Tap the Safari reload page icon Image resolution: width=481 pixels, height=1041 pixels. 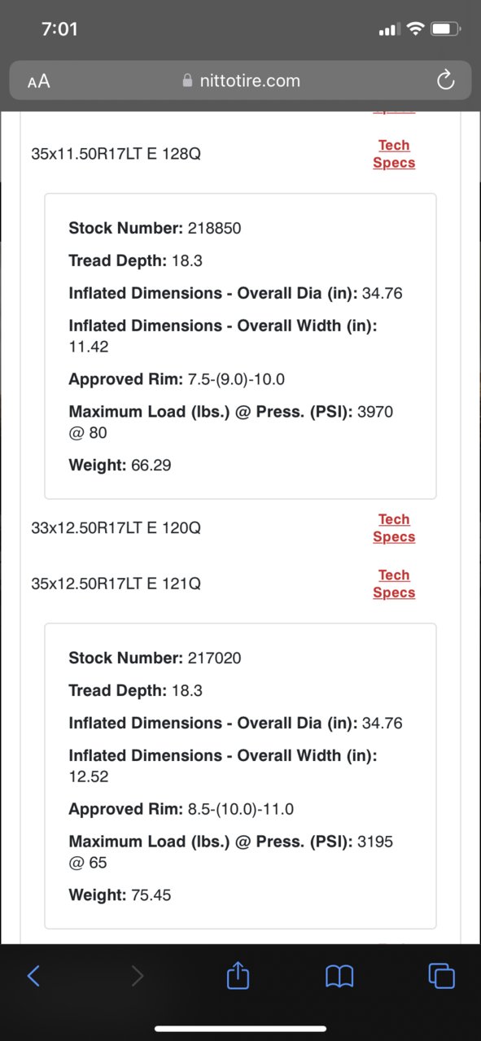(x=445, y=80)
